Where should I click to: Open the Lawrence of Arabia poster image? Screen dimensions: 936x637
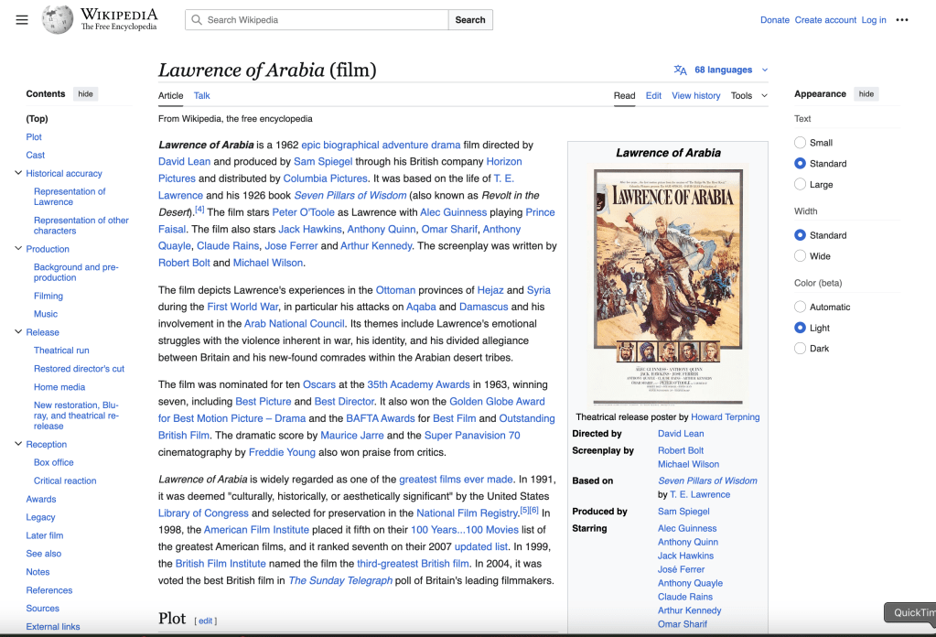tap(667, 285)
